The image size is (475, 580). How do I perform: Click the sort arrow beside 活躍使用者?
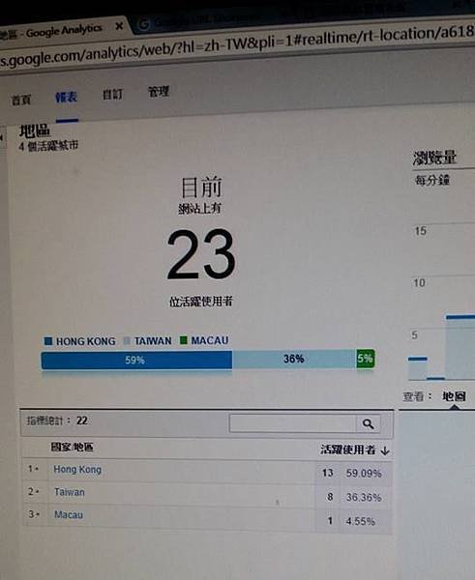tap(385, 450)
